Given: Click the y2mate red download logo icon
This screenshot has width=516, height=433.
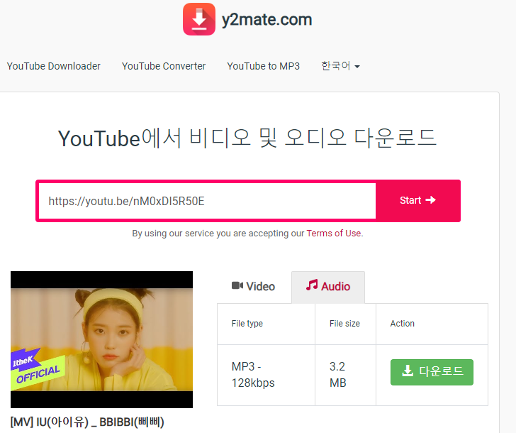Looking at the screenshot, I should [x=199, y=19].
